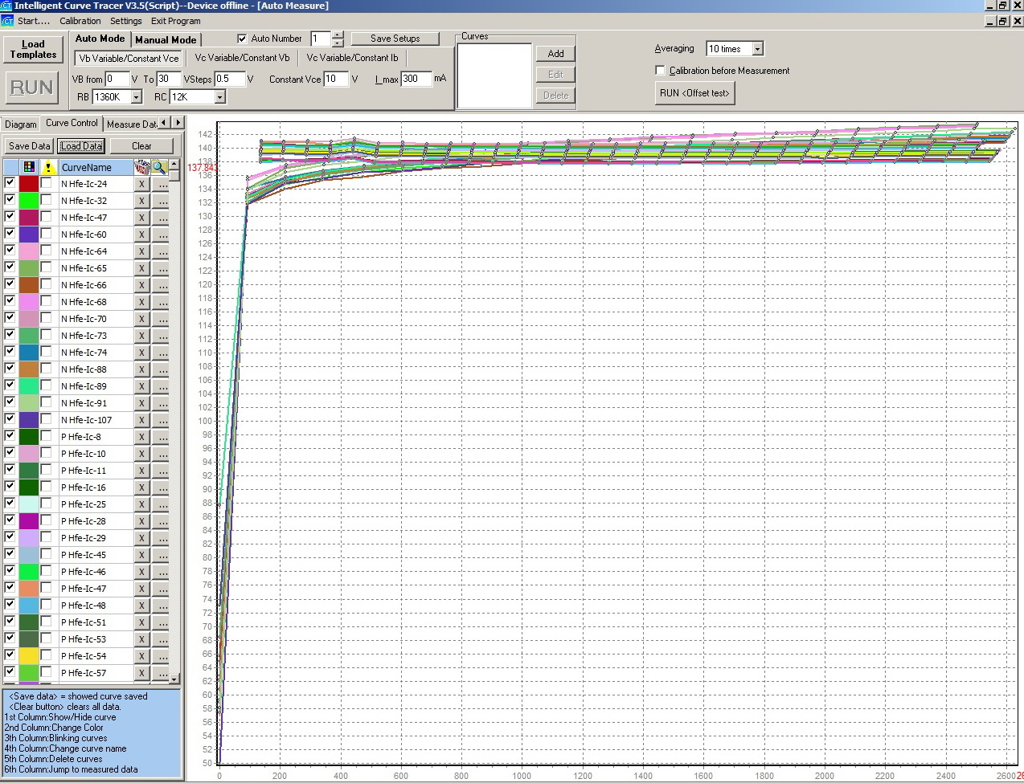Click the RUN <Offset test> button
The height and width of the screenshot is (783, 1024).
[694, 93]
